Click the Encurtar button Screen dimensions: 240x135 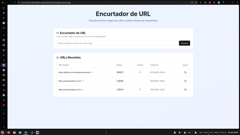(x=184, y=43)
